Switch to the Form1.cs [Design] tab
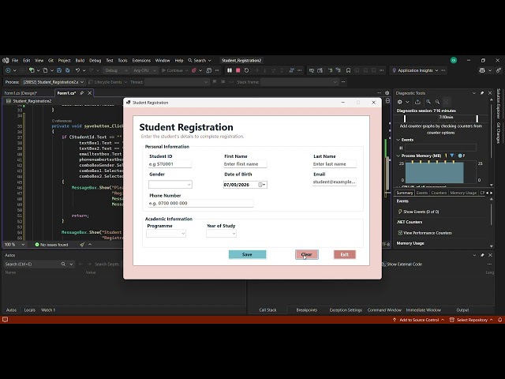The image size is (505, 379). click(21, 93)
